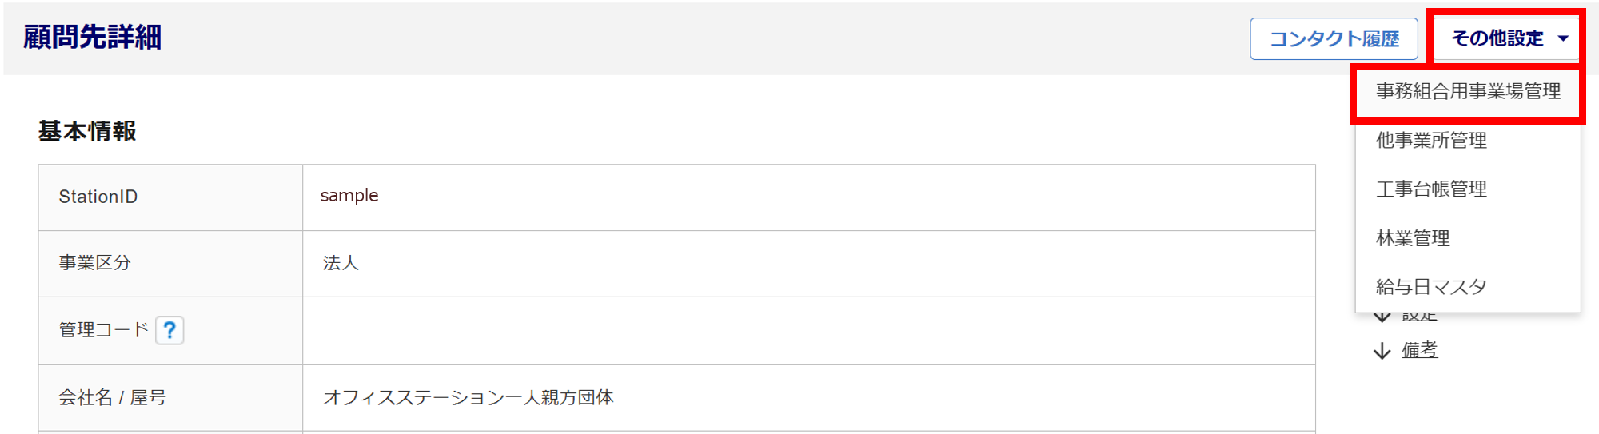This screenshot has height=434, width=1599.
Task: Click the StationID label cell
Action: pyautogui.click(x=98, y=197)
